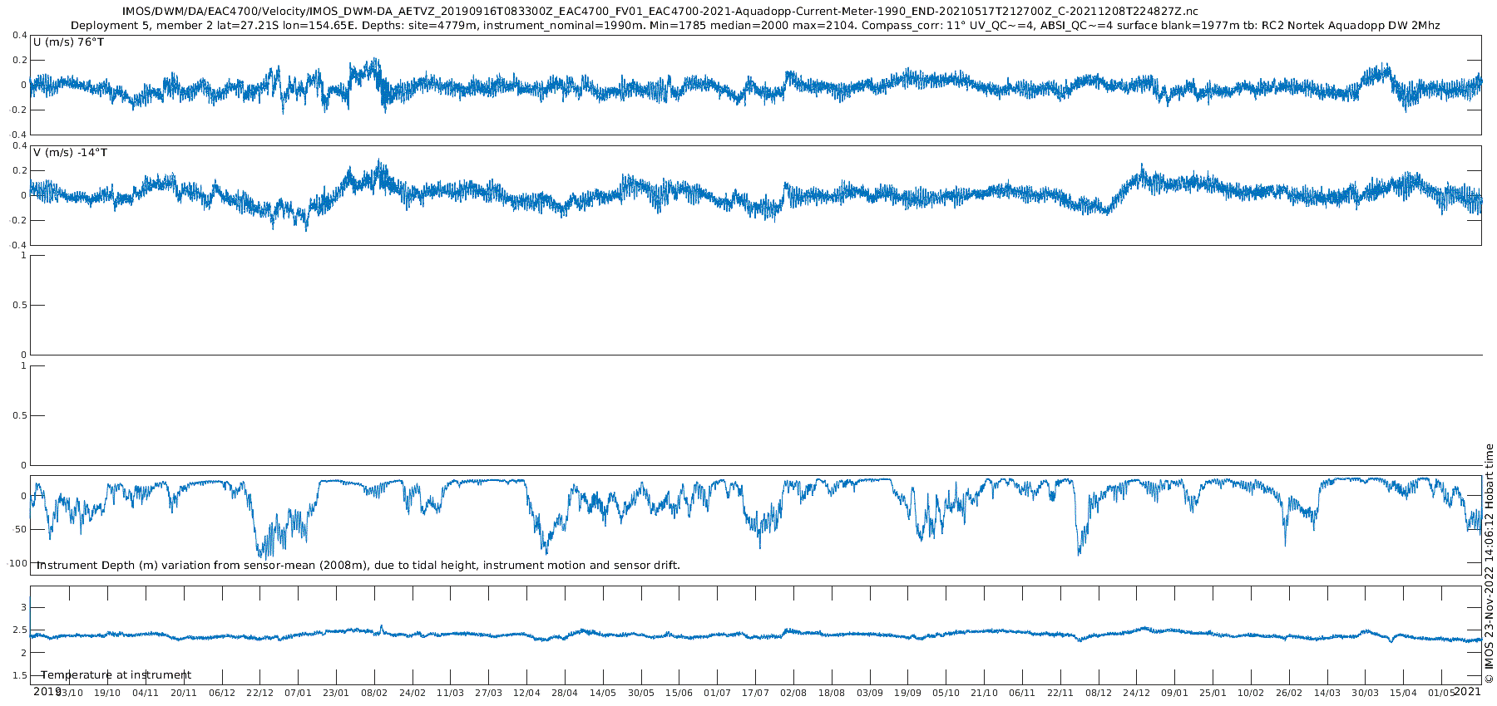
Task: Click the 24/02 date tick label
Action: pos(413,693)
